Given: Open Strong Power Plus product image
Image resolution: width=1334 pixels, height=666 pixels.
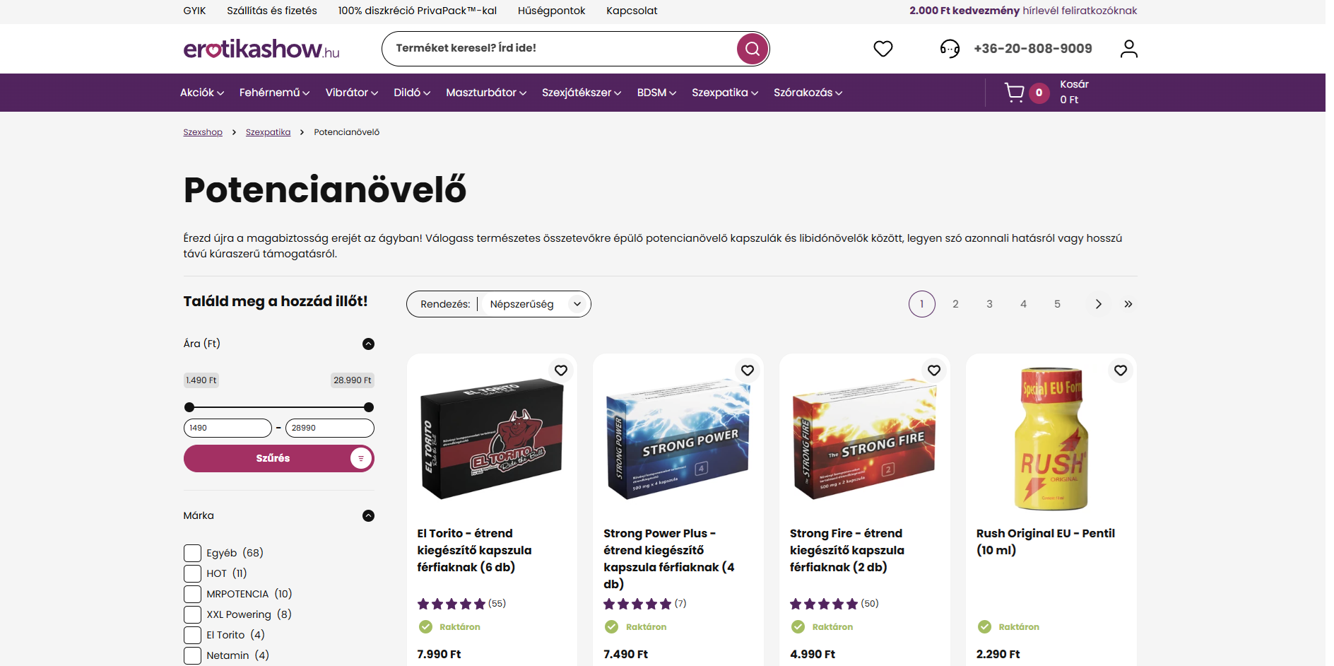Looking at the screenshot, I should (x=678, y=438).
